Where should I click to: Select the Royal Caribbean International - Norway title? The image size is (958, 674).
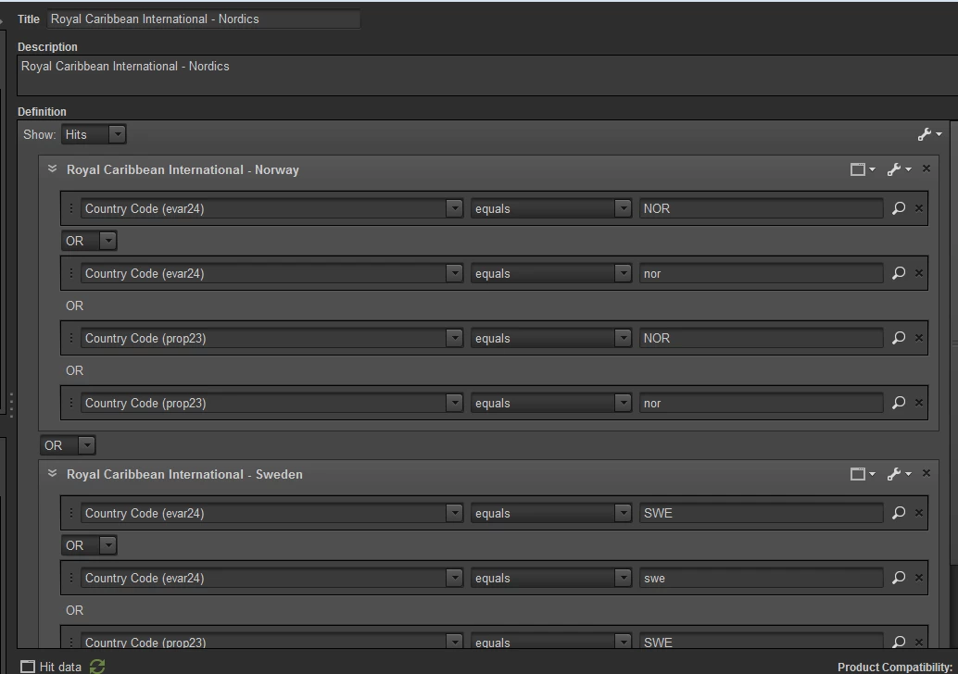[183, 169]
